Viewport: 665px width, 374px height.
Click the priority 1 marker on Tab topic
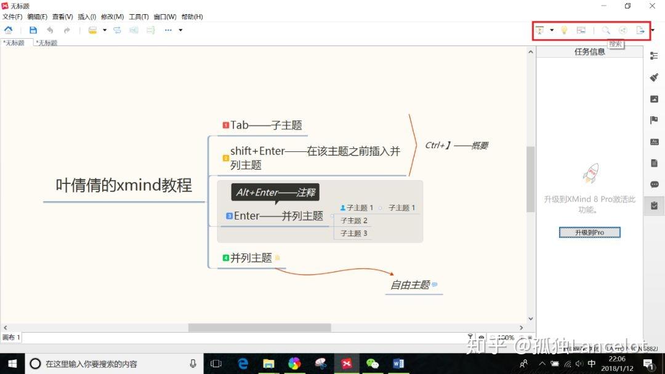[225, 125]
